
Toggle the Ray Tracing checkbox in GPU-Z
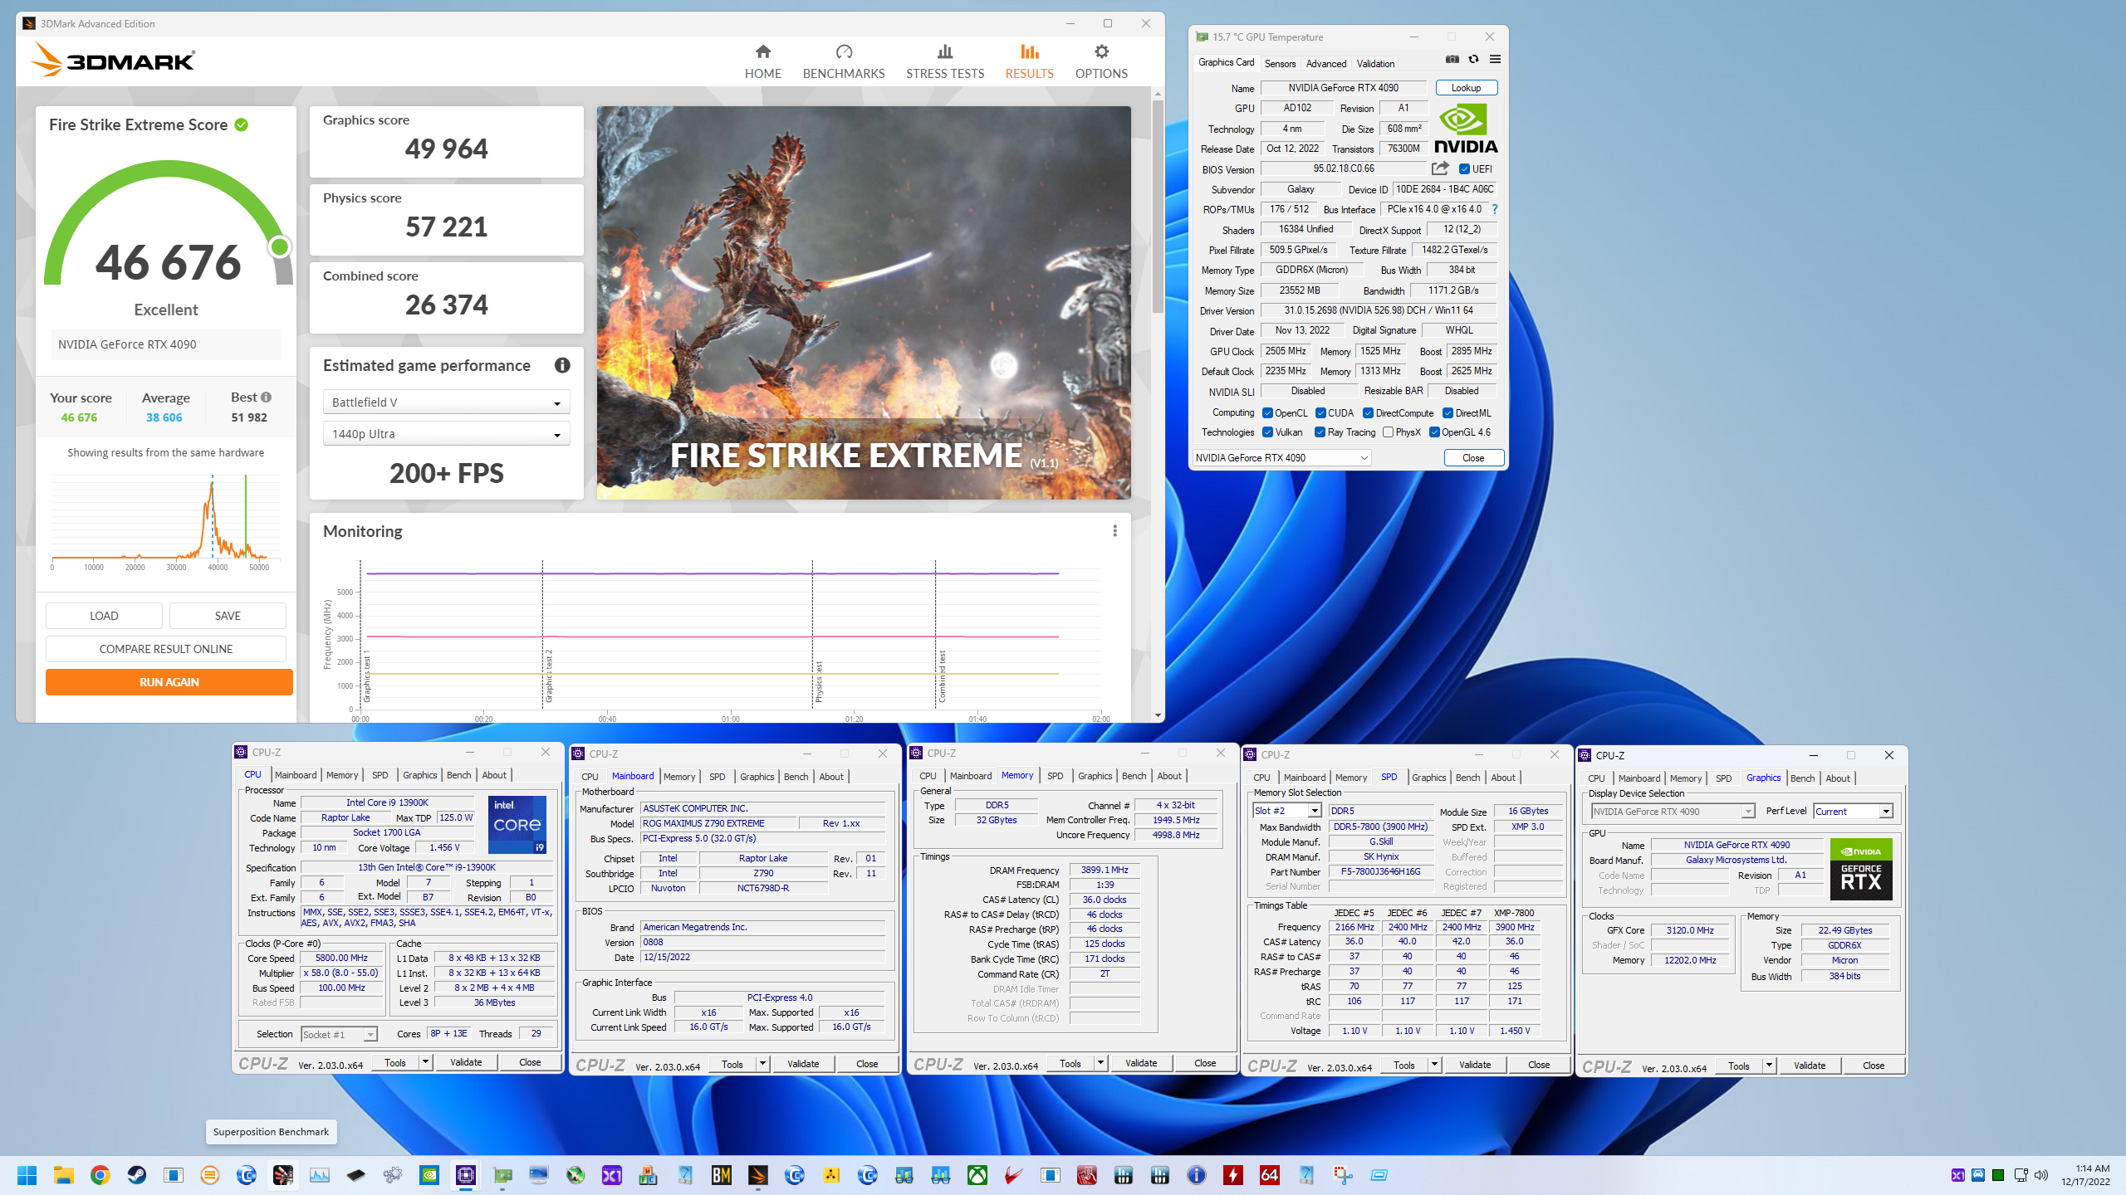[1320, 432]
